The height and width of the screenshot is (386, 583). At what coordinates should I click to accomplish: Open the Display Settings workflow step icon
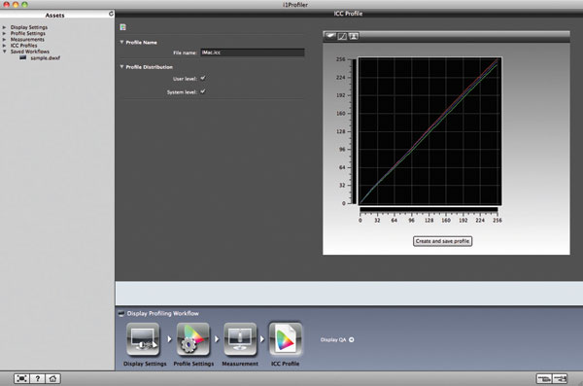point(143,339)
